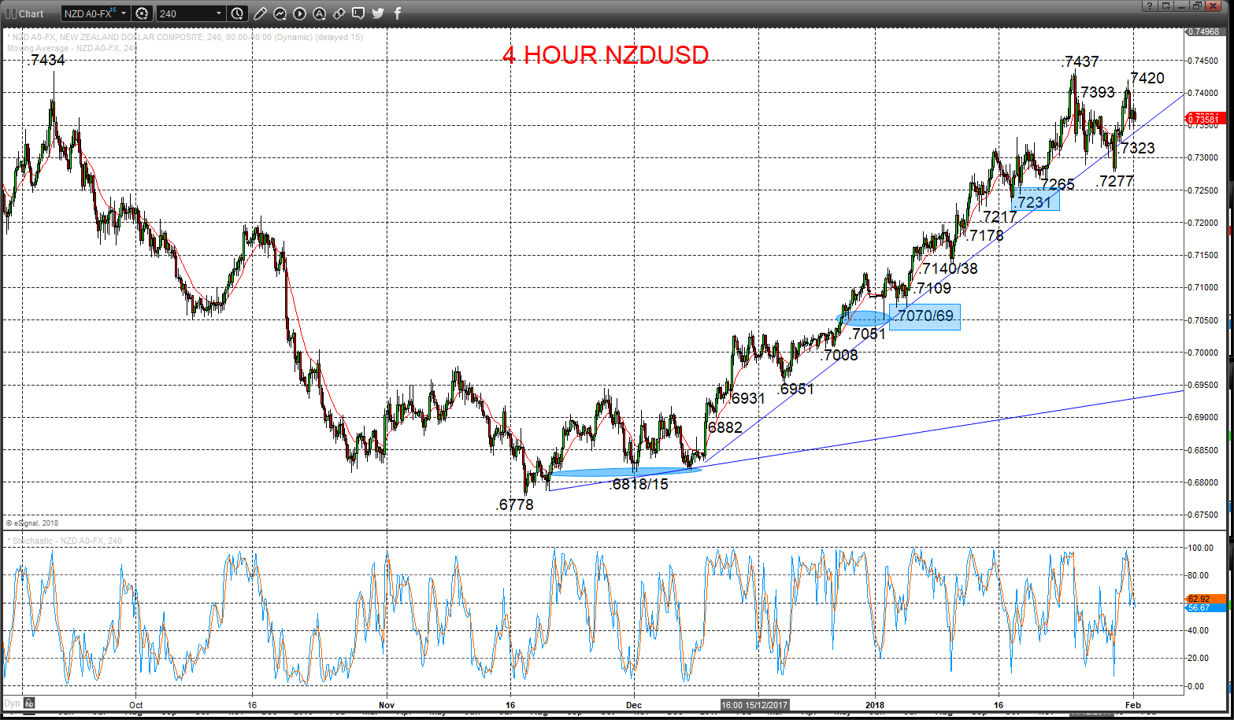Open the symbol settings gear icon
Screen dimensions: 1234x720
pos(142,13)
